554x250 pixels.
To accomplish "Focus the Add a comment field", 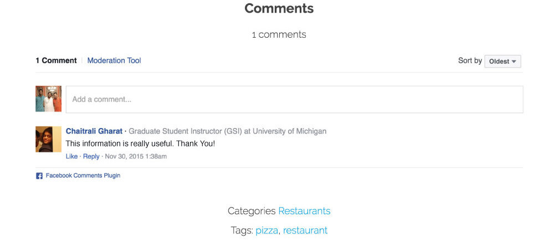I will [294, 99].
